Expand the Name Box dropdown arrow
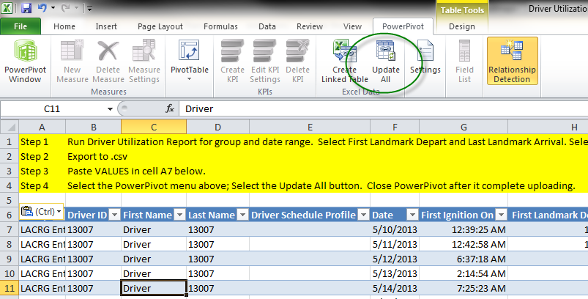Viewport: 588px width, 299px height. pyautogui.click(x=111, y=108)
